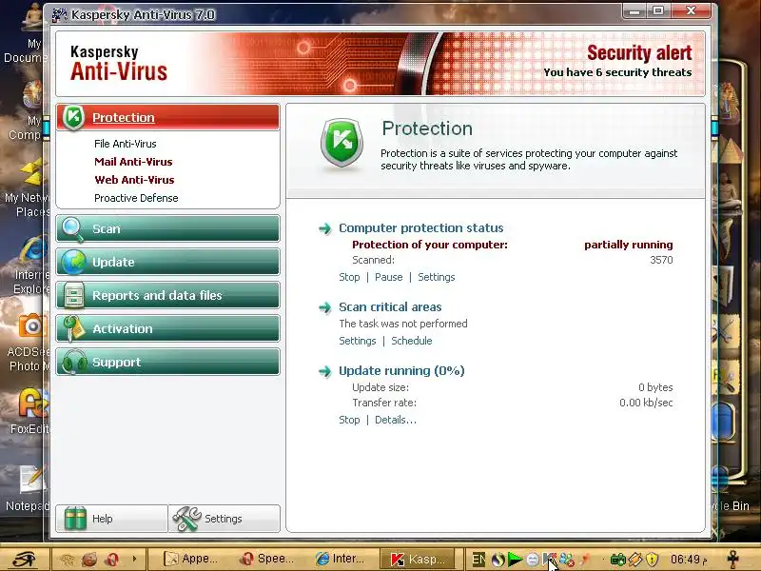Click the large Protection shield emblem
The height and width of the screenshot is (571, 761).
342,144
